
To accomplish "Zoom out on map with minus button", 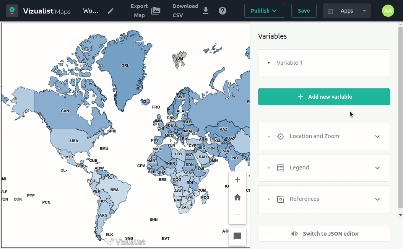I will [x=237, y=215].
